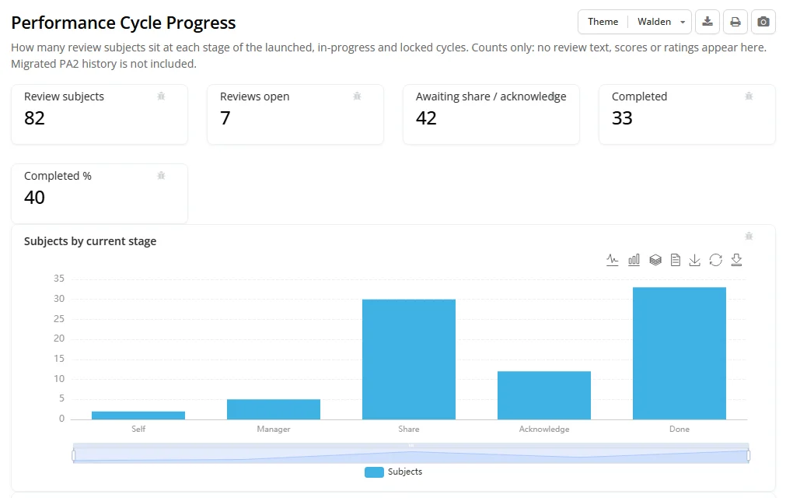This screenshot has width=793, height=498.
Task: Click the last chart toolbar download-to-bar icon
Action: tap(736, 260)
